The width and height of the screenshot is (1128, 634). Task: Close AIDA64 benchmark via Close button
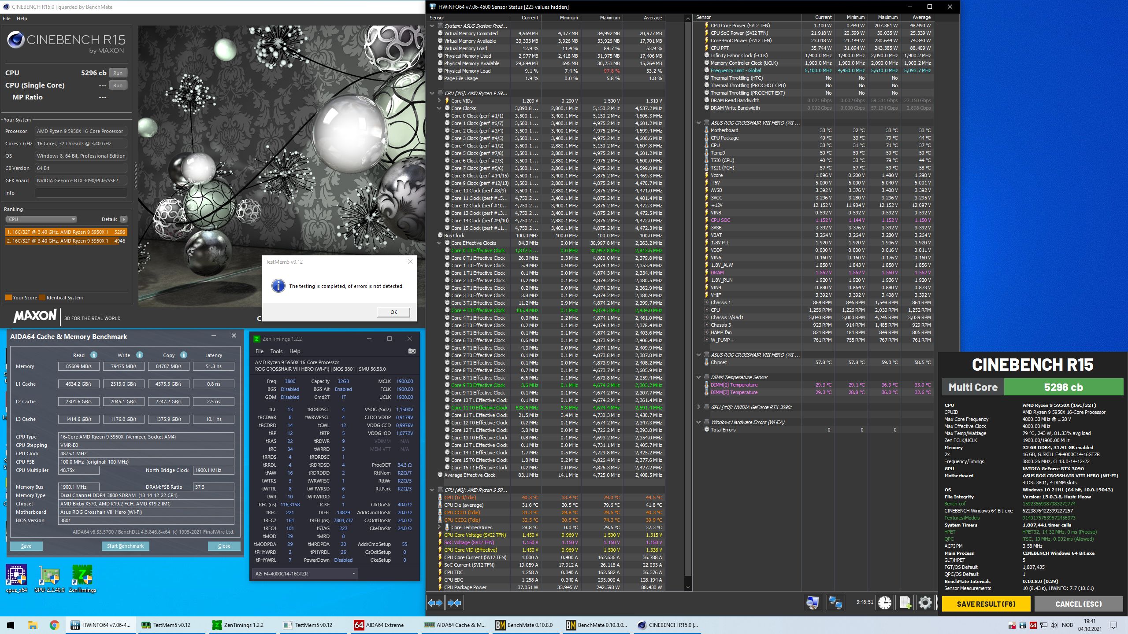[x=224, y=546]
